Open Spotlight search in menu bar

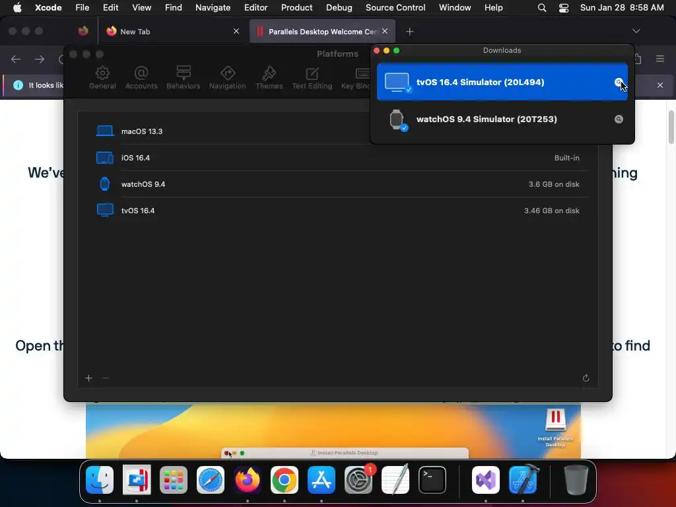(542, 8)
